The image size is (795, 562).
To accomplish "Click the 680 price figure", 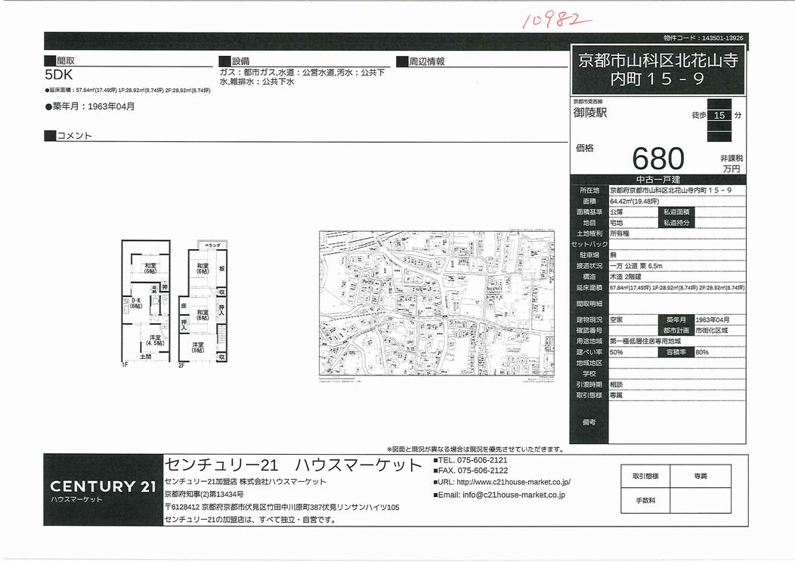I will pyautogui.click(x=657, y=159).
